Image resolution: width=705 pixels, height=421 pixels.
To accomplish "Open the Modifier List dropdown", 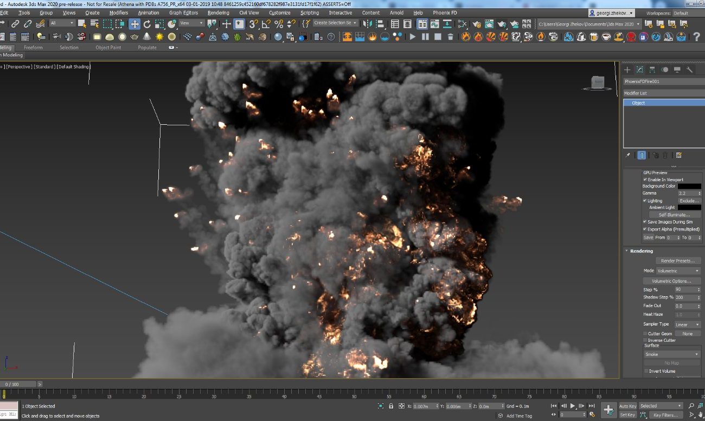I will pos(663,93).
